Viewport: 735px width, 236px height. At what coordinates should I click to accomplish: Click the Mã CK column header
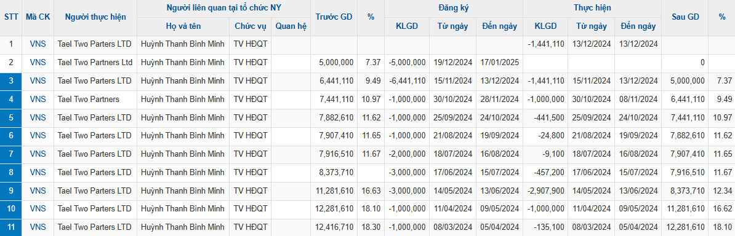38,17
